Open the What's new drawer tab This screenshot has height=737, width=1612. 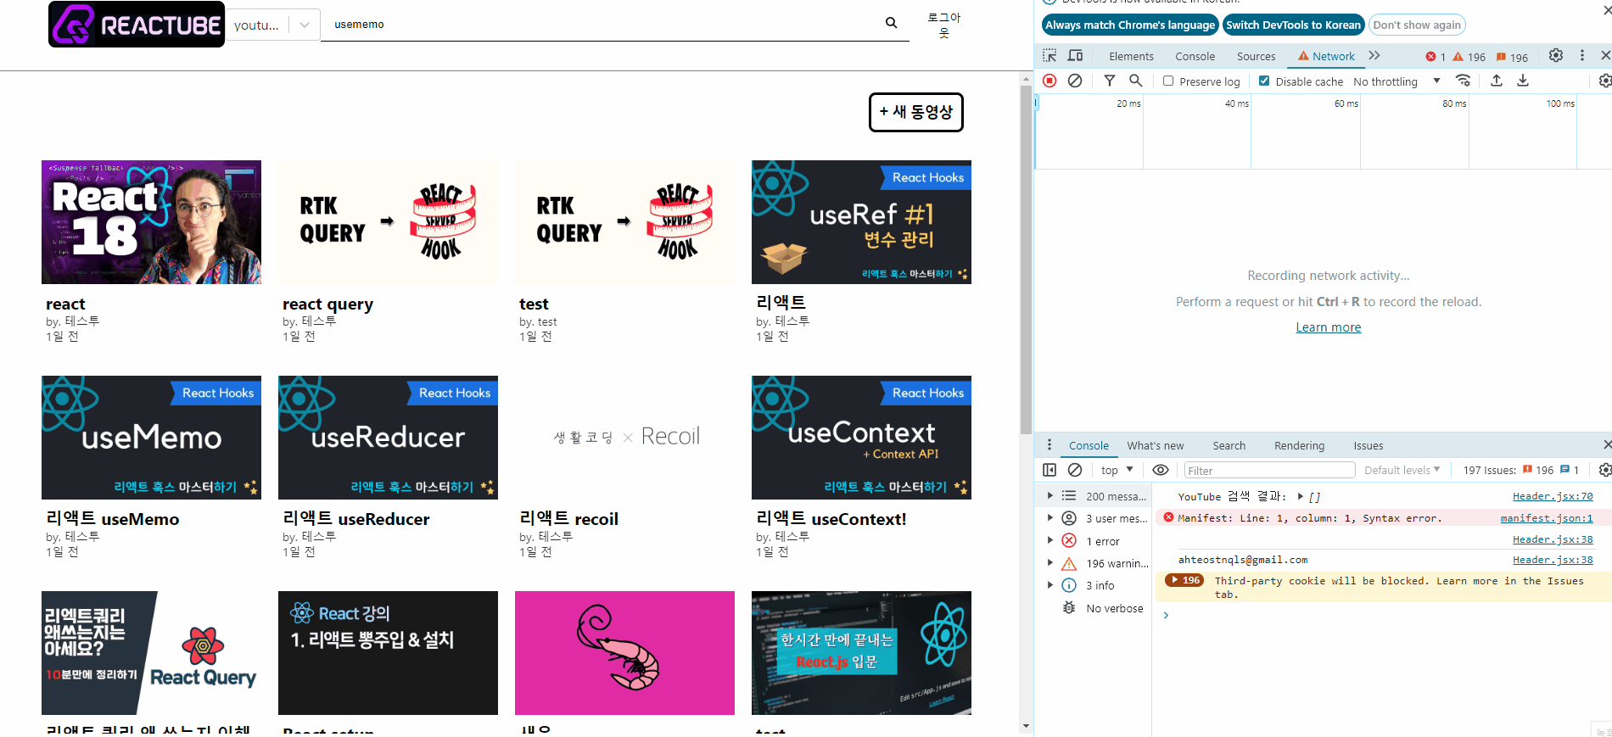coord(1155,445)
